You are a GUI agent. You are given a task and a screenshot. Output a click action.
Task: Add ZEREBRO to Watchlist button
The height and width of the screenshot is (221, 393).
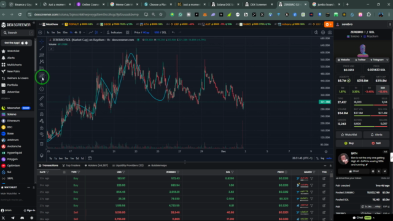pos(349,134)
